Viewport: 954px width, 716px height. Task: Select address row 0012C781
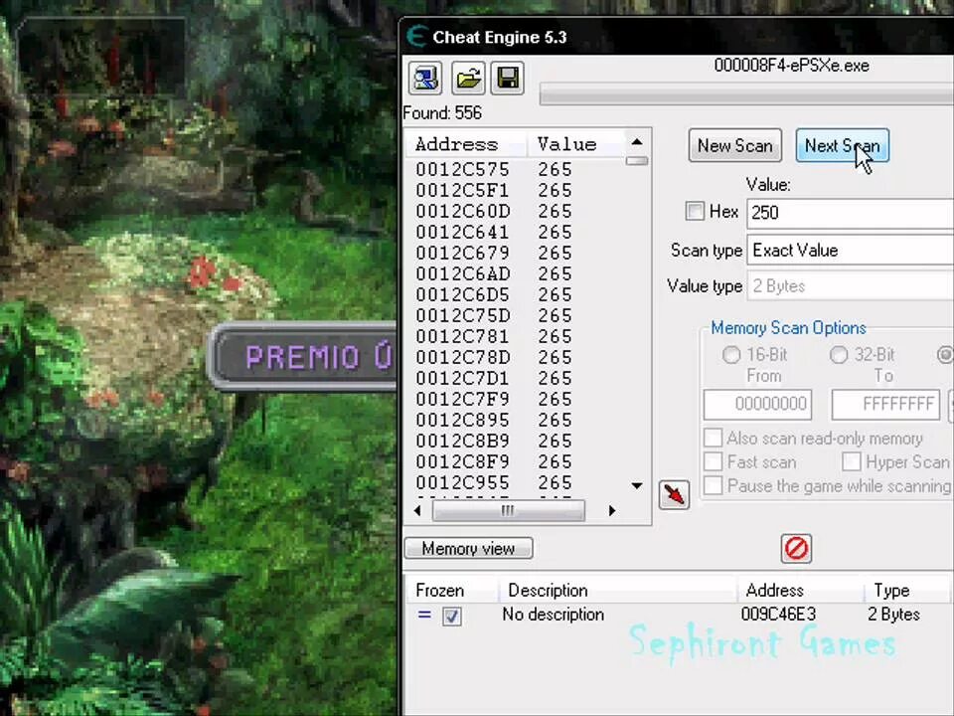517,336
